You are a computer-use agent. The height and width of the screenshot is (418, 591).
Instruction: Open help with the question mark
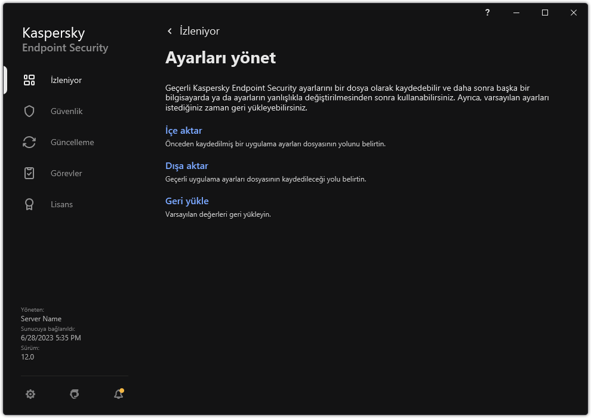[x=488, y=13]
